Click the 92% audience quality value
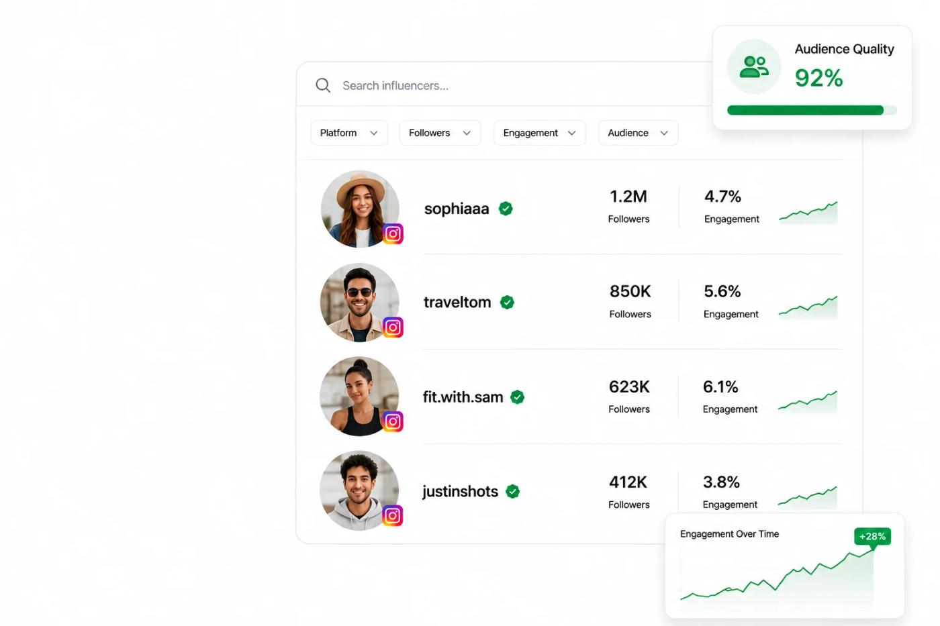 (818, 78)
